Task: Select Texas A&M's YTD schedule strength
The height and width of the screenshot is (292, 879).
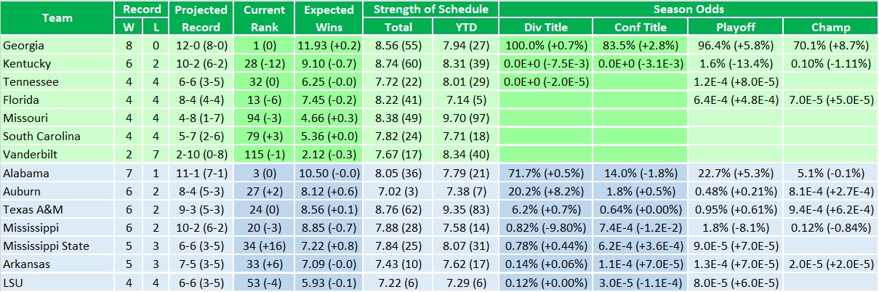Action: coord(465,209)
